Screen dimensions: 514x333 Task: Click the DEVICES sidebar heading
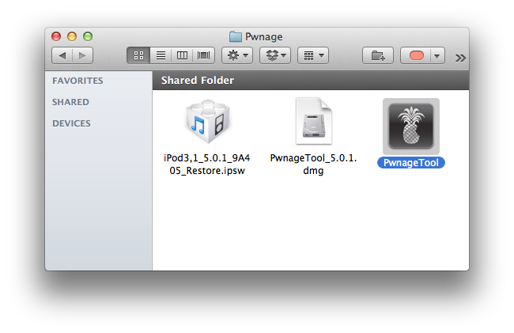coord(71,123)
